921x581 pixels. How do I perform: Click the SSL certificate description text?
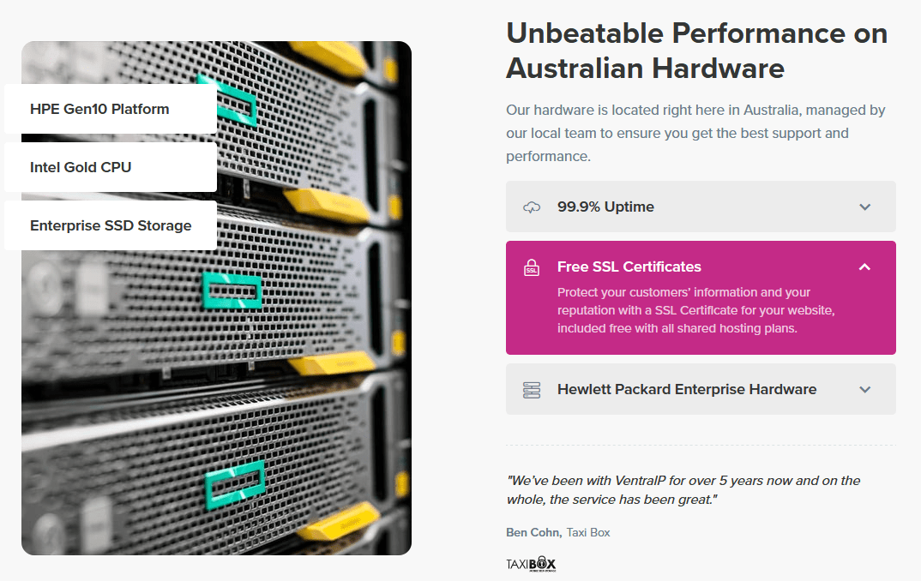tap(696, 310)
